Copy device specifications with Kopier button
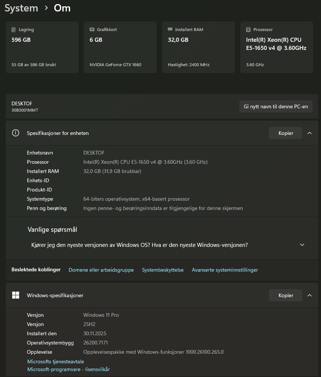Image resolution: width=321 pixels, height=377 pixels. tap(286, 133)
